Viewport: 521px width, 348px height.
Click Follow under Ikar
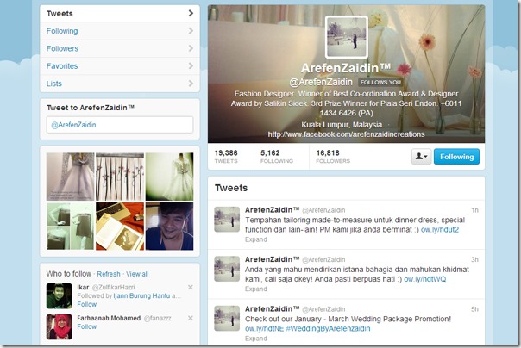click(87, 304)
